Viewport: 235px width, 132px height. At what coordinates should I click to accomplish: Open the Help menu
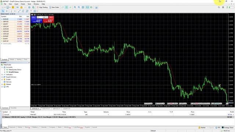(43, 4)
